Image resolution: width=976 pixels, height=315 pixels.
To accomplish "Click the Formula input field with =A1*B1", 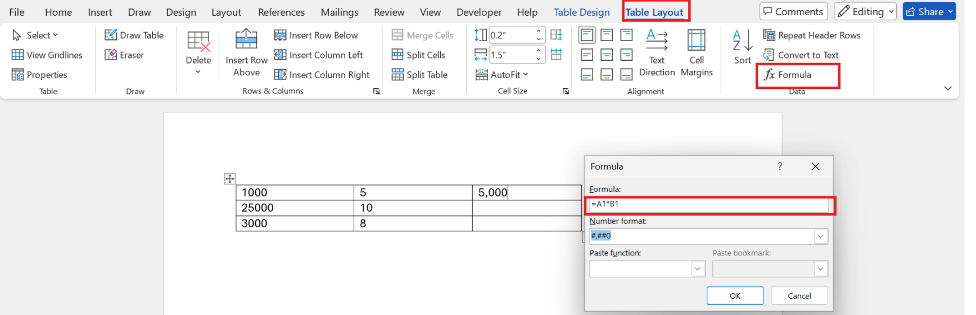I will pos(708,204).
